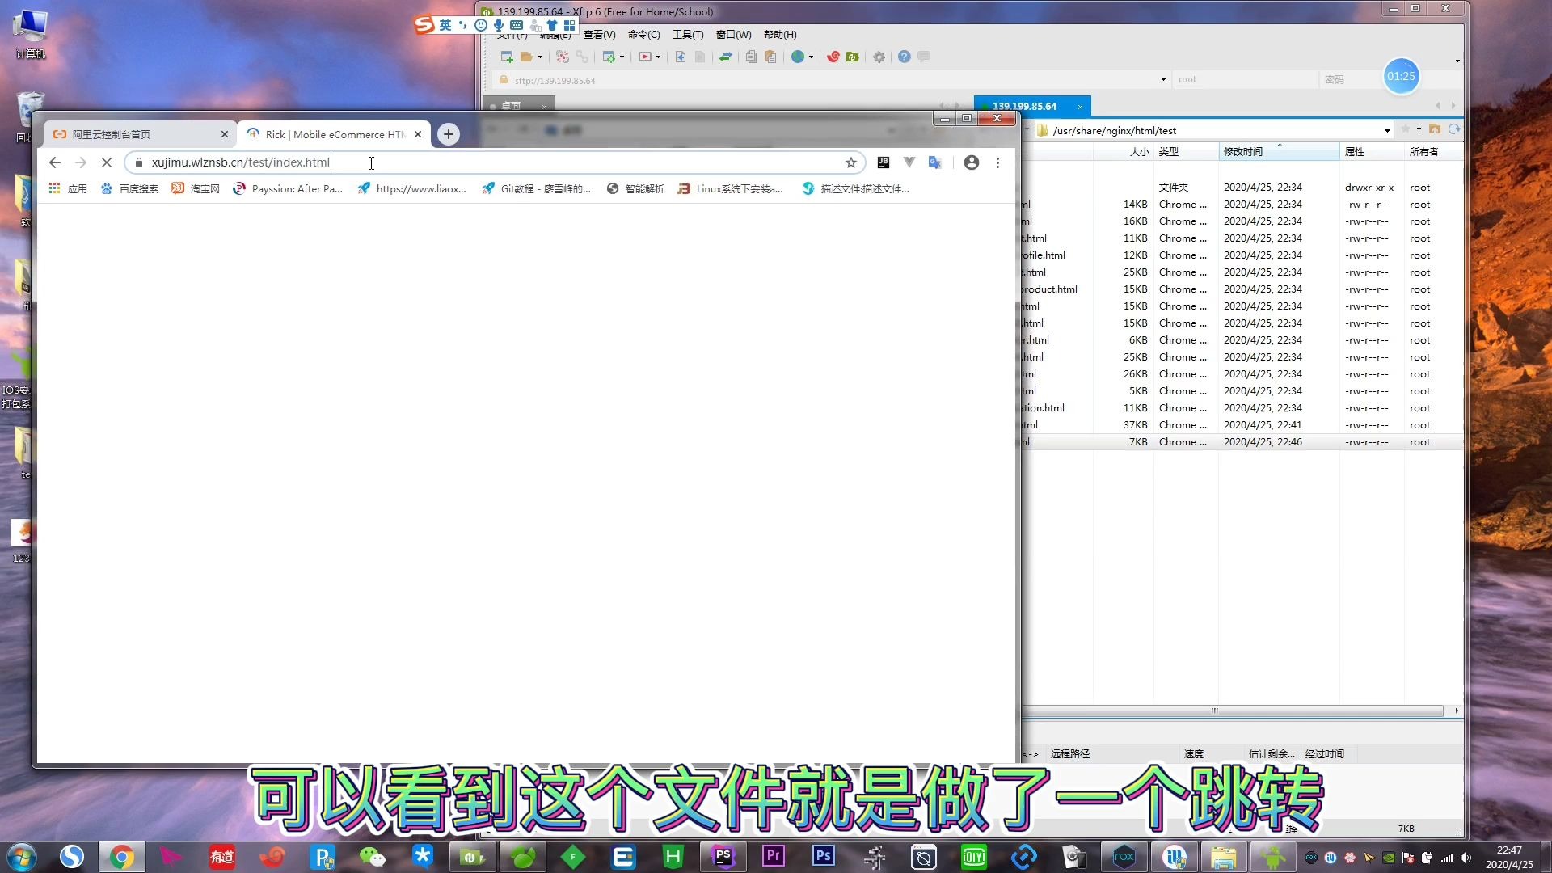Open Chrome profile avatar icon
Image resolution: width=1552 pixels, height=873 pixels.
coord(972,162)
